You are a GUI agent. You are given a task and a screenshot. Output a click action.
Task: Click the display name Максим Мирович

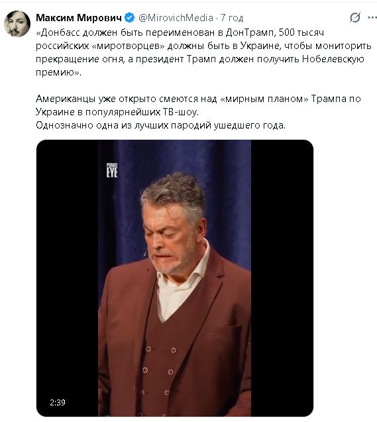click(79, 18)
